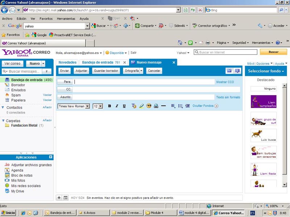Viewport: 290px width, 217px height.
Task: Click into the Asunto subject field
Action: [144, 97]
